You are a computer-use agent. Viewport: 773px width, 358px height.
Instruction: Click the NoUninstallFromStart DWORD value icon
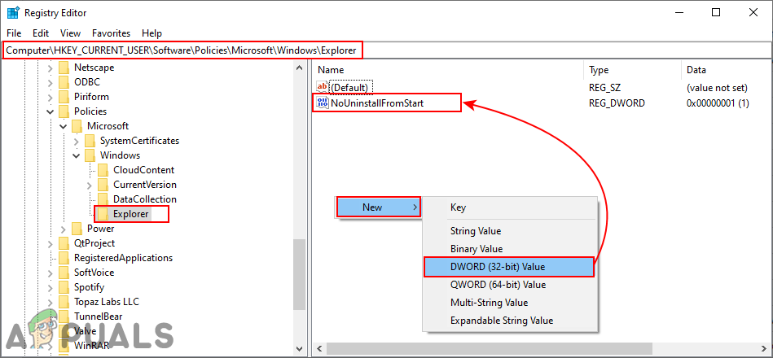point(322,103)
